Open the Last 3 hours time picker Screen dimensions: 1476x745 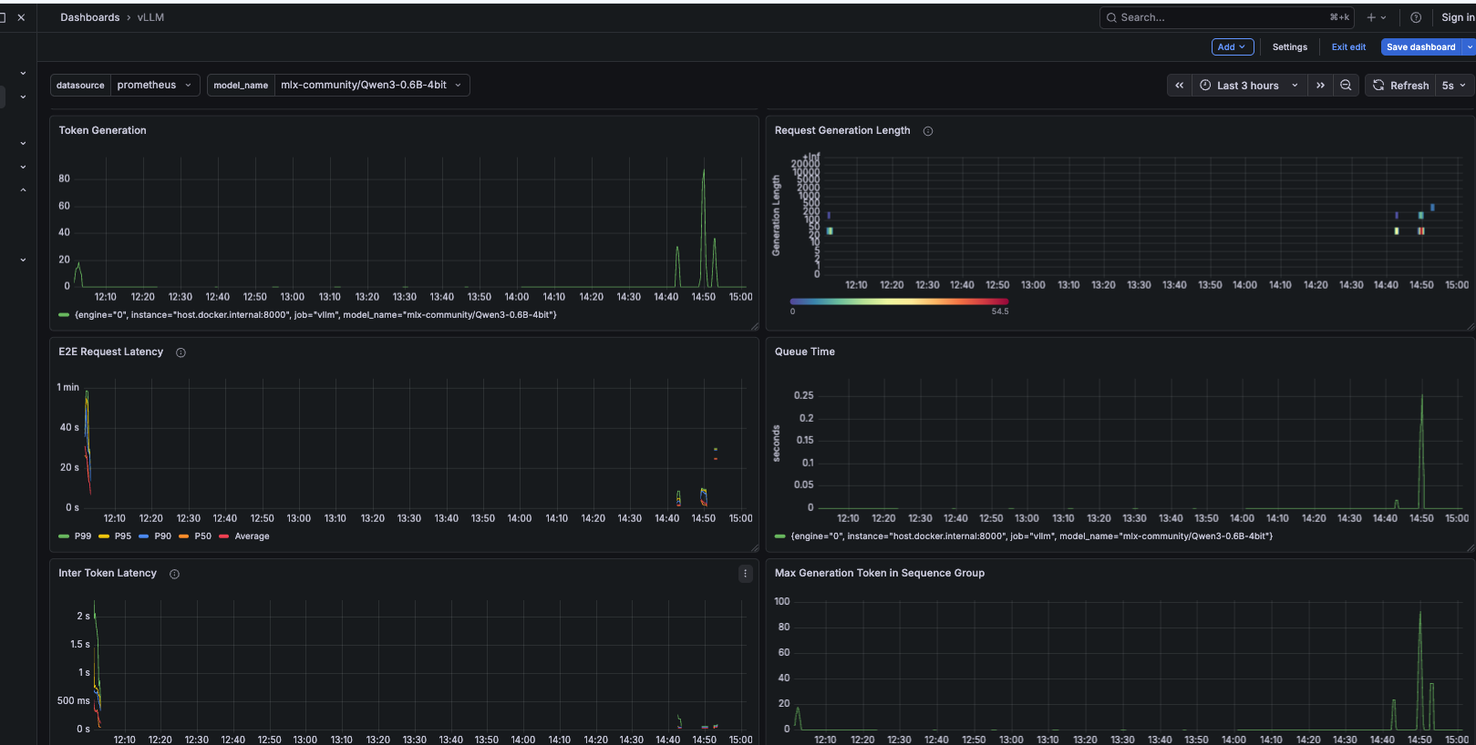click(x=1249, y=86)
